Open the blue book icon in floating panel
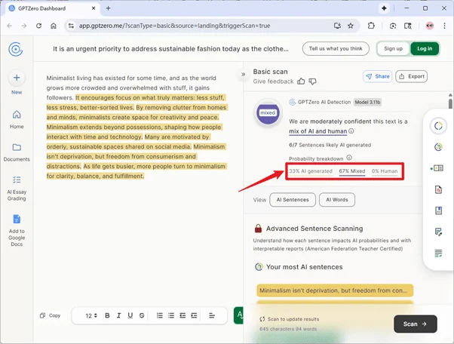 [x=438, y=210]
